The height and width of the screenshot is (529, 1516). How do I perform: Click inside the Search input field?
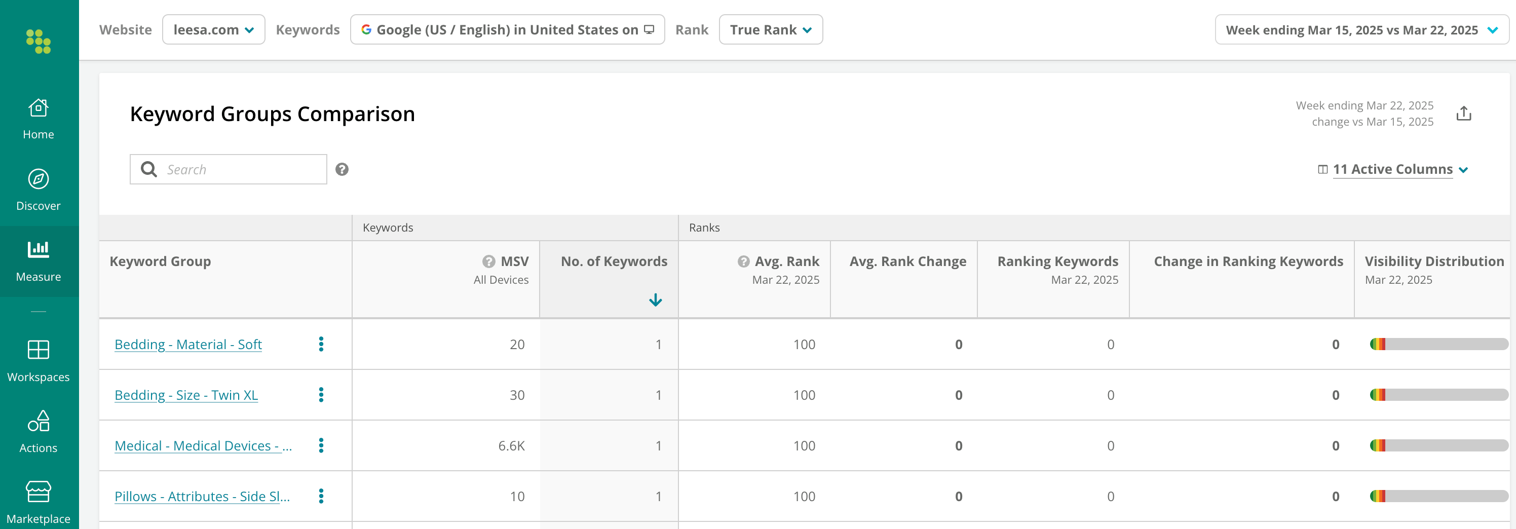[x=229, y=169]
